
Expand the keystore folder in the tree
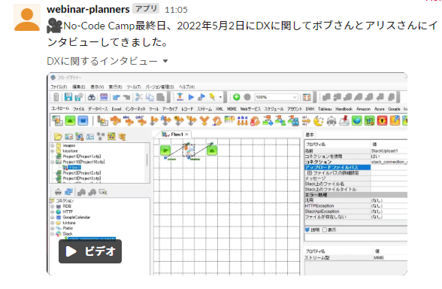point(53,151)
